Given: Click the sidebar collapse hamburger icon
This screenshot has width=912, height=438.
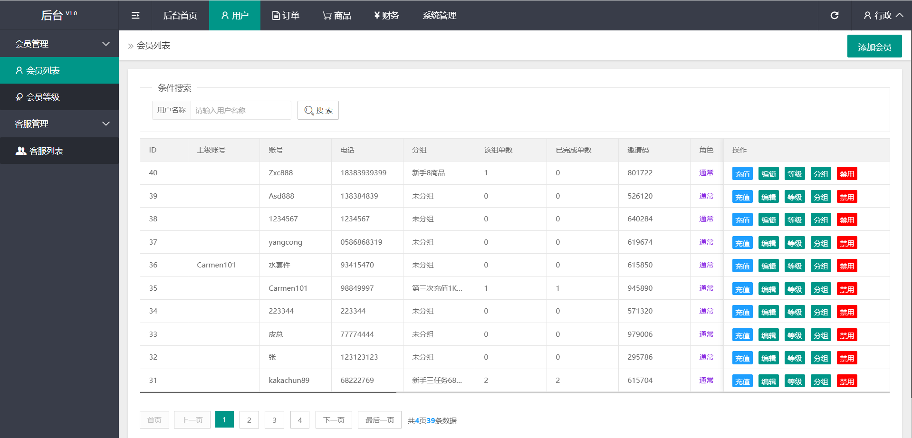Looking at the screenshot, I should [x=135, y=16].
